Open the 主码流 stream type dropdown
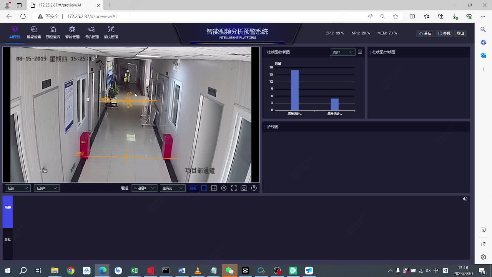This screenshot has height=277, width=492. [172, 188]
